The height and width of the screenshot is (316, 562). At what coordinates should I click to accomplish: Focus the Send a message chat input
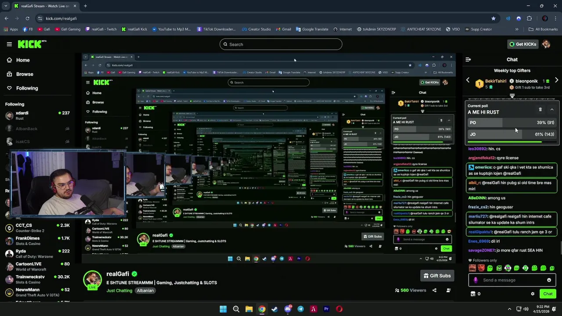point(512,280)
